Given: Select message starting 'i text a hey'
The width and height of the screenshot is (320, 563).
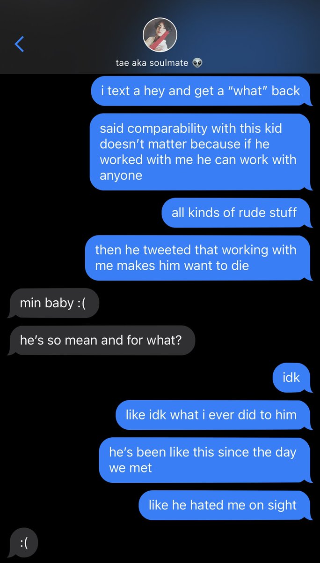Looking at the screenshot, I should [x=201, y=91].
